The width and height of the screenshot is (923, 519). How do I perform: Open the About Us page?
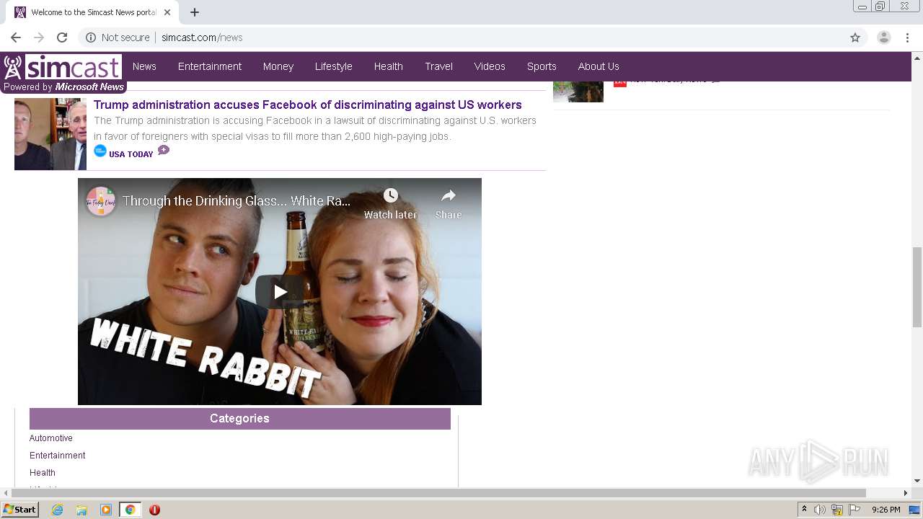coord(599,66)
